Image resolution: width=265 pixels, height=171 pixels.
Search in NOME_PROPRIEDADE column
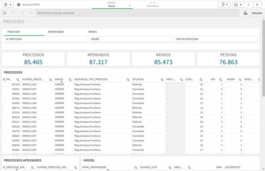tap(136, 168)
